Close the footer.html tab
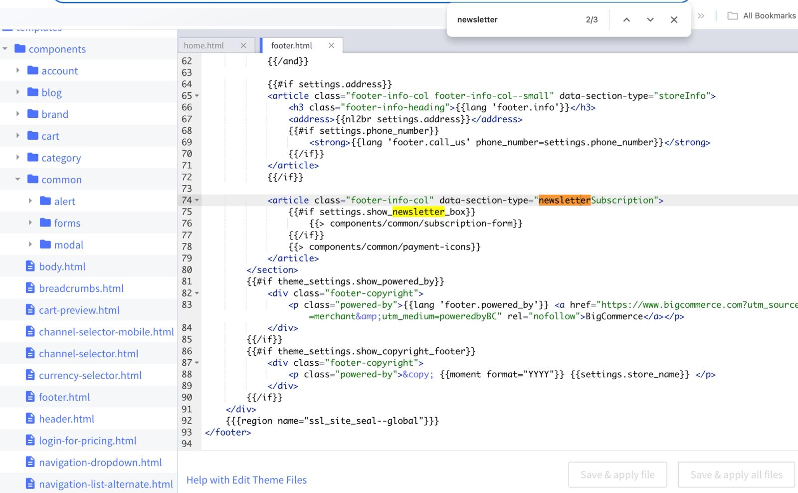 point(331,45)
